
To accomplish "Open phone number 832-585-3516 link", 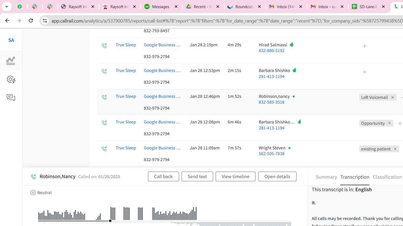I will coord(271,102).
